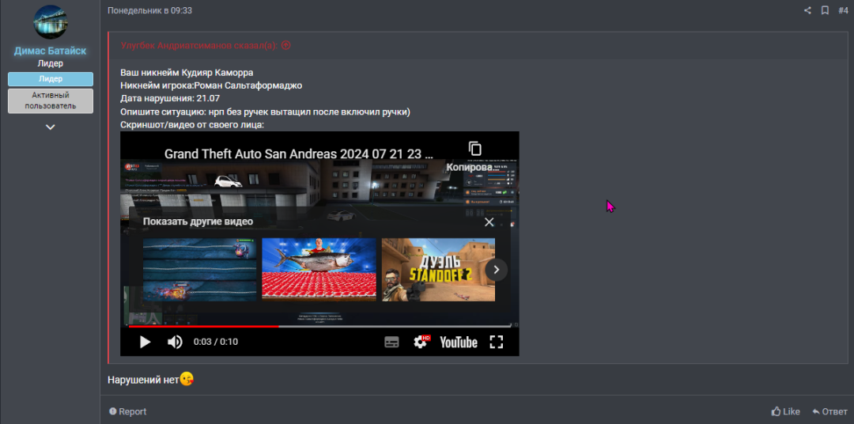Close the Показать другие видео panel

(489, 221)
